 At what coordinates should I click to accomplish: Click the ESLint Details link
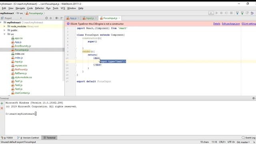217,24
